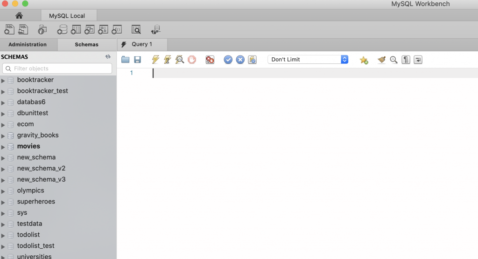This screenshot has height=259, width=478.
Task: Open the Don't Limit rows dropdown
Action: (x=308, y=60)
